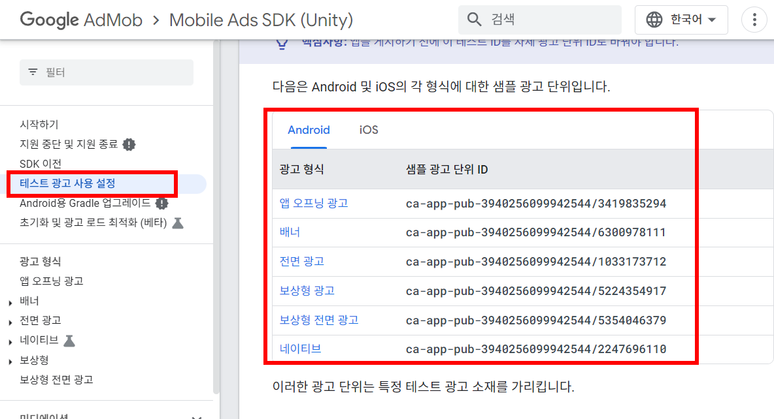
Task: Collapse the 미디에이션 section chevron
Action: click(x=197, y=416)
